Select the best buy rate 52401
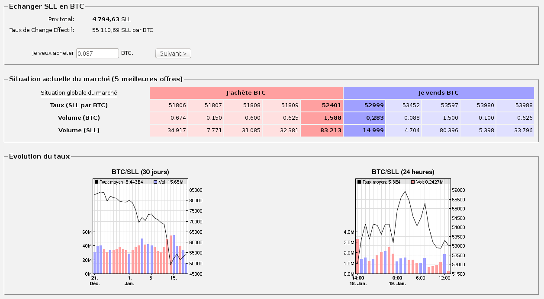The height and width of the screenshot is (299, 544). pos(322,105)
